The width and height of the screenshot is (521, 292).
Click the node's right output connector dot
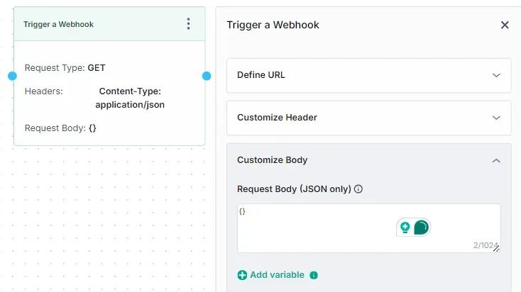pos(207,76)
